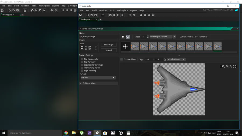Zoom out sprite preview
242x136 pixels.
tap(223, 66)
